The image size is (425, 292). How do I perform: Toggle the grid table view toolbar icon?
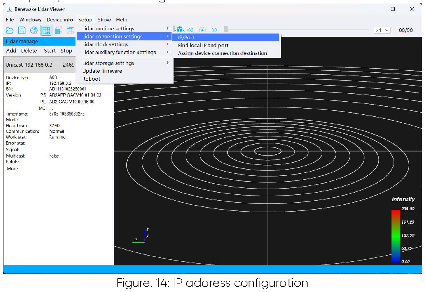(x=46, y=30)
